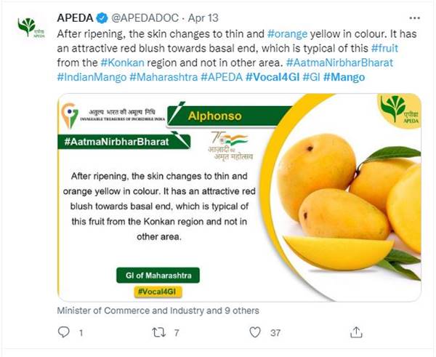Open the Alphonso mango image
The image size is (436, 357).
coord(239,196)
